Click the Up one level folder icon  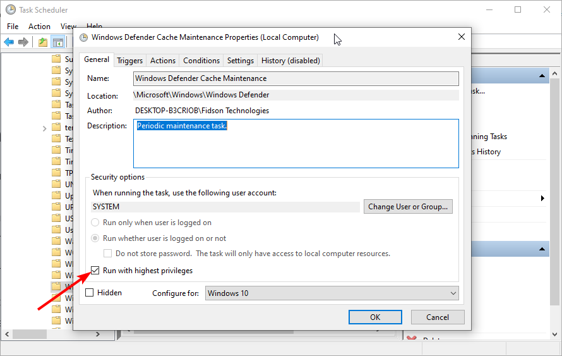[x=43, y=42]
